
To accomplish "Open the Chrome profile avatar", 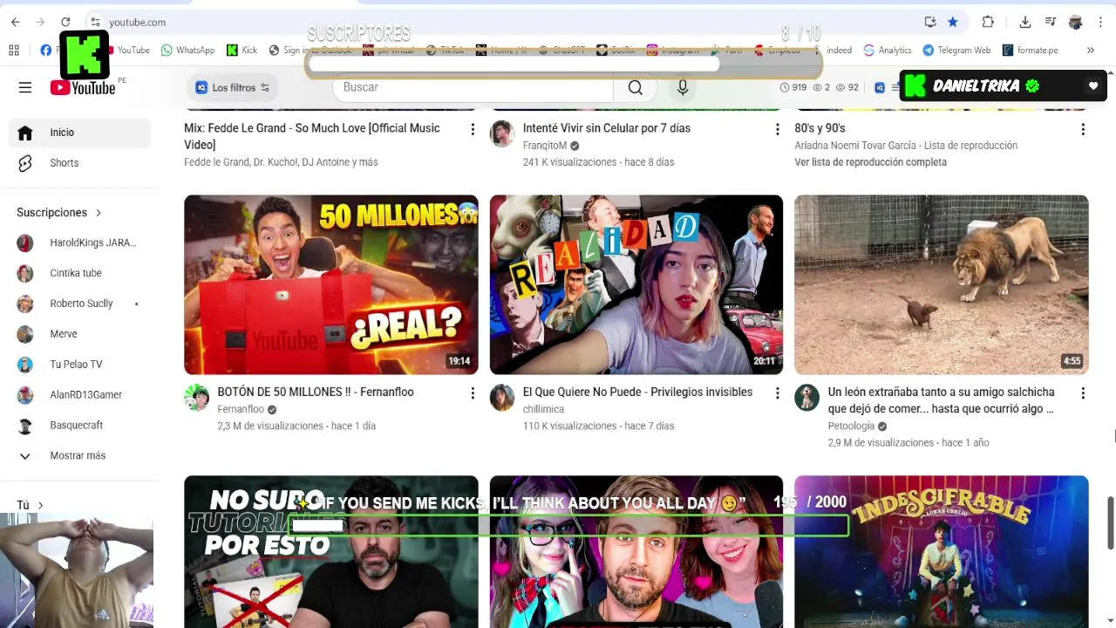I will click(x=1076, y=22).
